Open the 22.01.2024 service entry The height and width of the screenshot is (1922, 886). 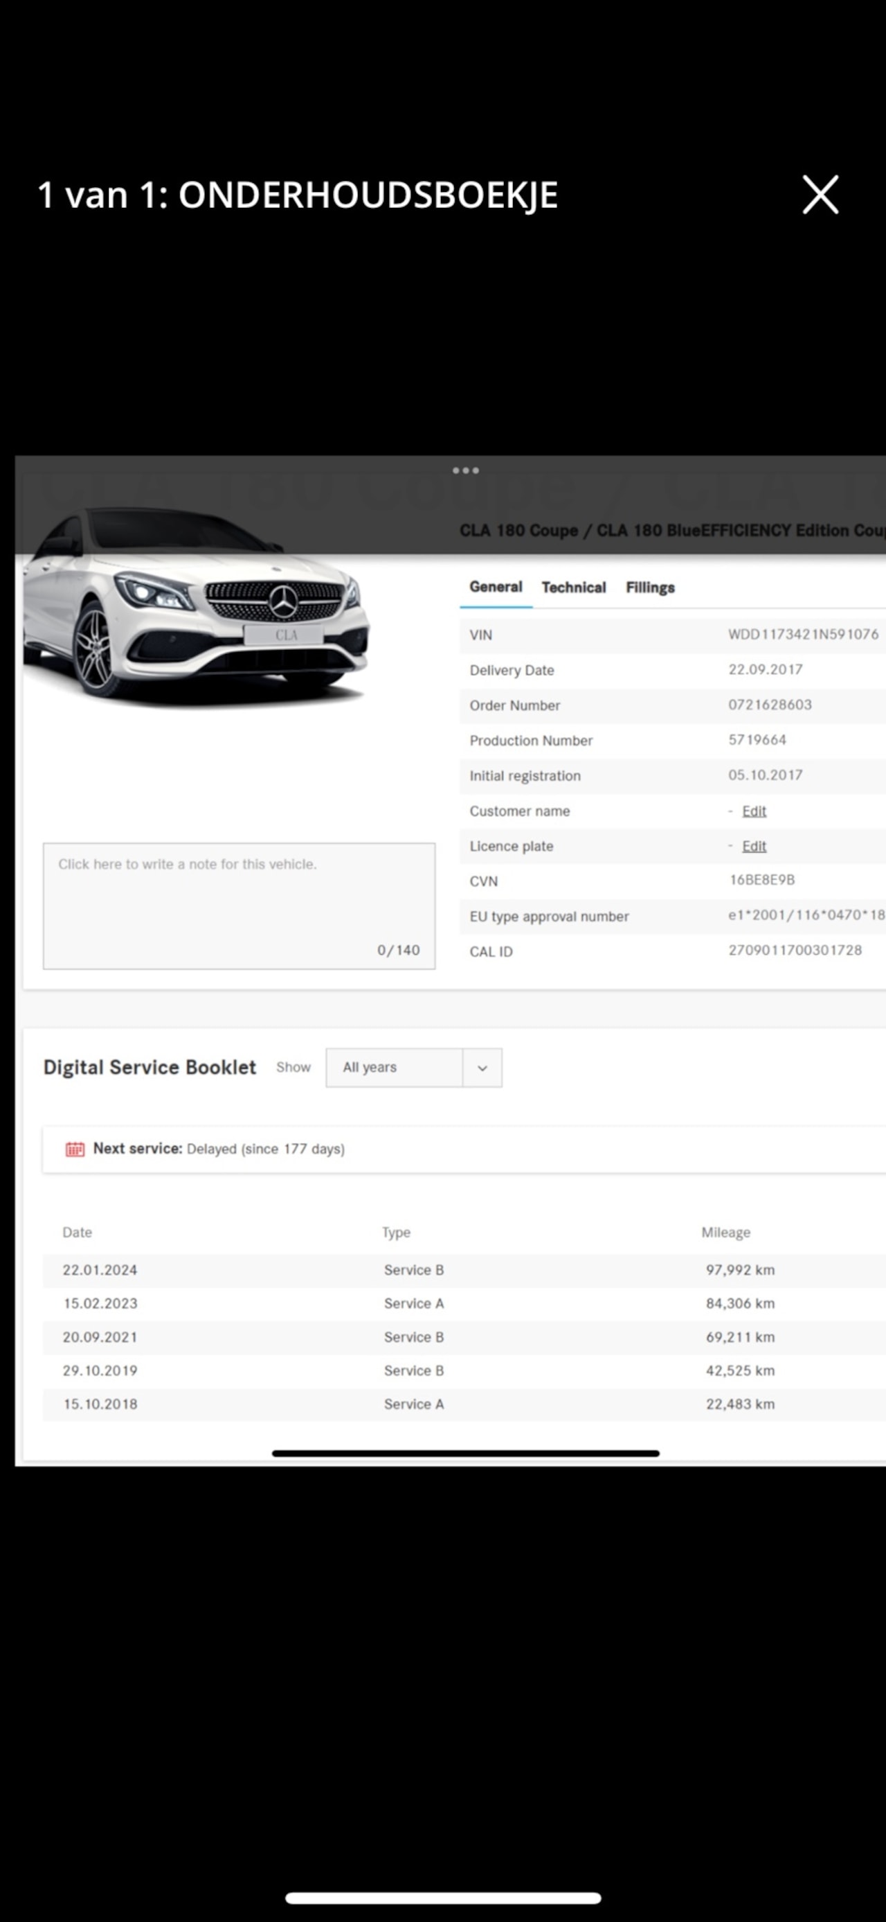click(x=464, y=1270)
